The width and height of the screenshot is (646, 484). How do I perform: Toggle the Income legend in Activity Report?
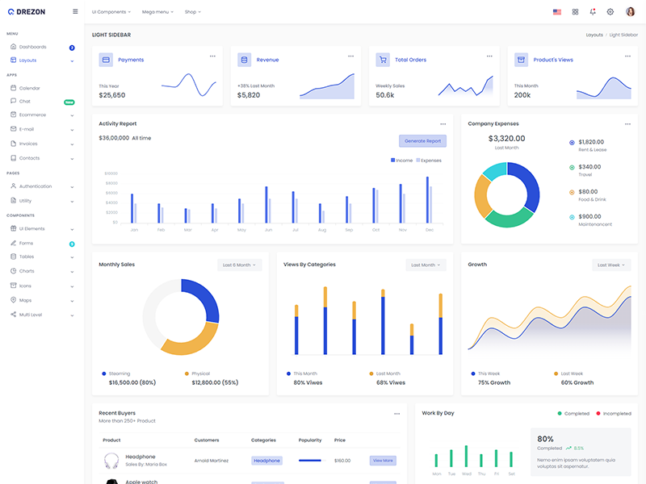point(401,161)
